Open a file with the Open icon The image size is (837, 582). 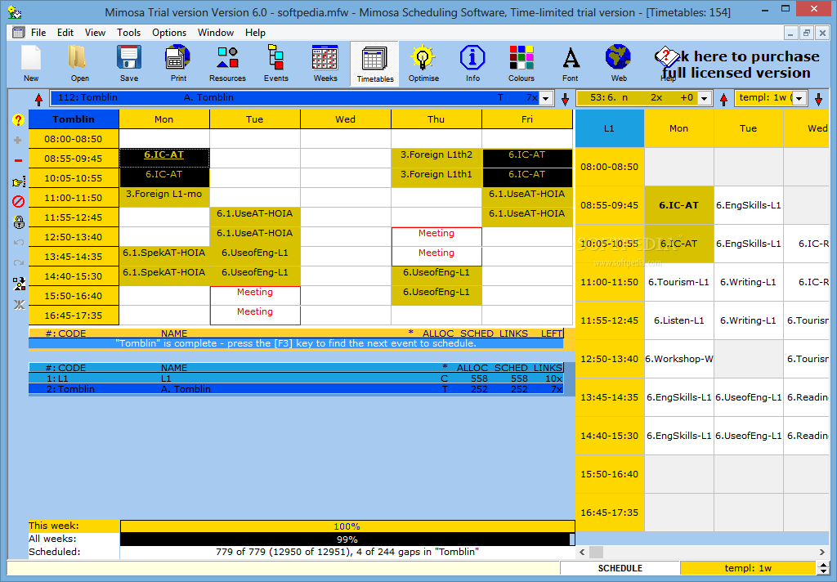click(x=79, y=63)
